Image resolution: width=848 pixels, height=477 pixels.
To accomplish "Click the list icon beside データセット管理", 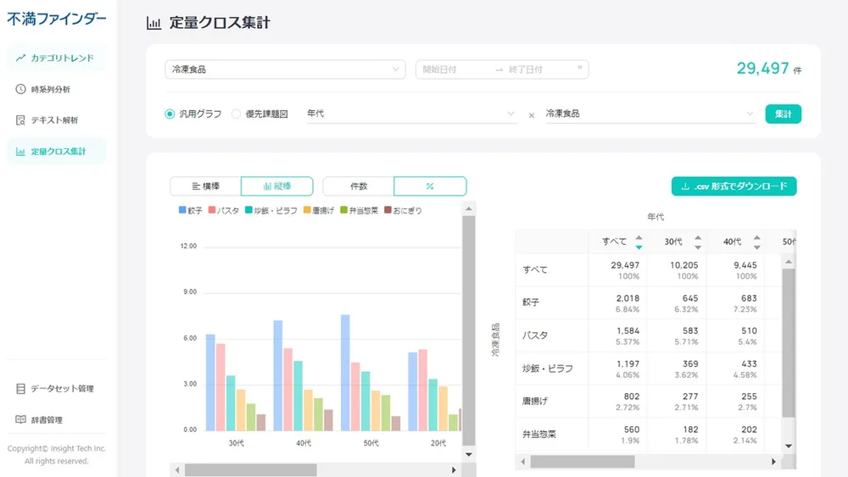I will [x=20, y=388].
